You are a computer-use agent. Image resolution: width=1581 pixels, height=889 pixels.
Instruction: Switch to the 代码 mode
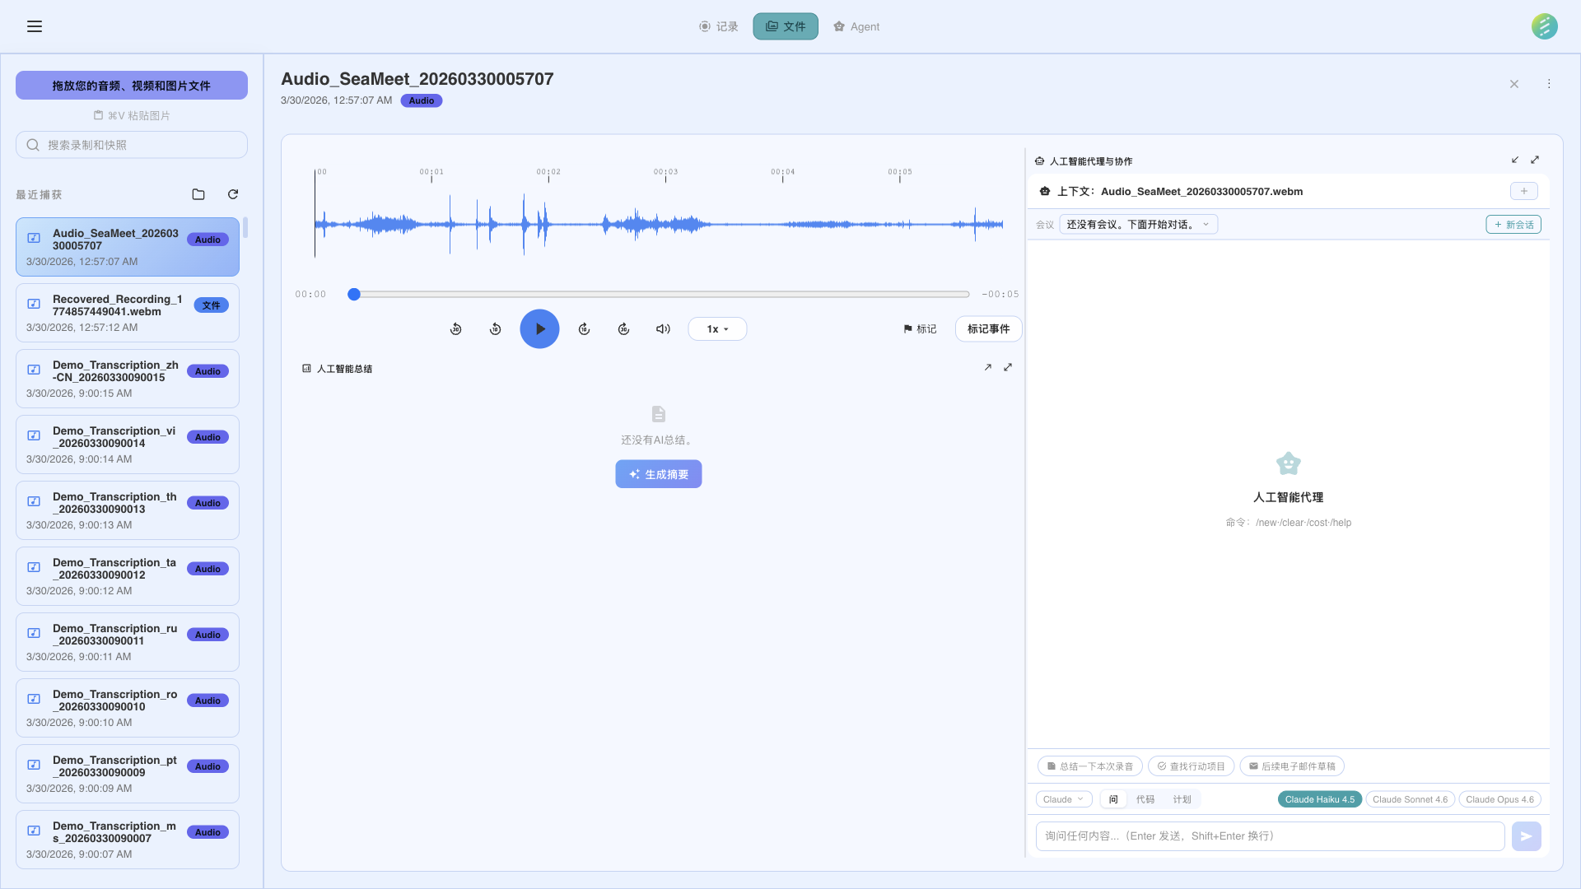click(x=1145, y=799)
